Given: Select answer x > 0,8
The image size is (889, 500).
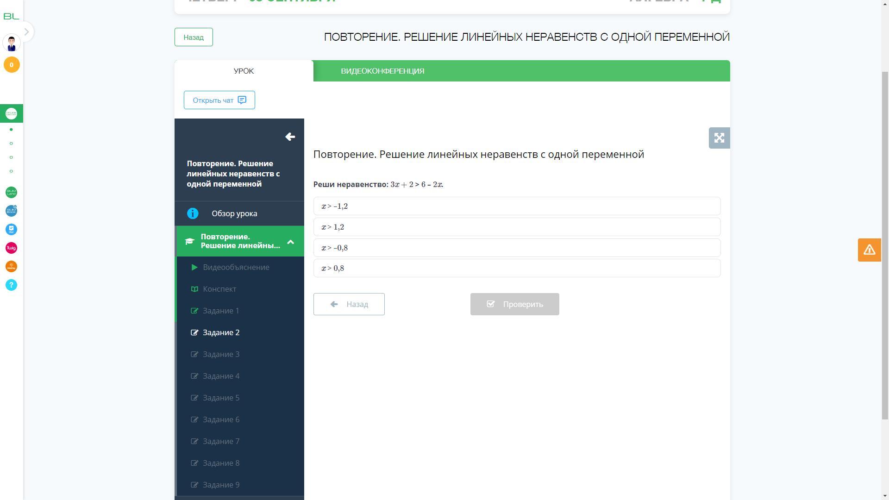Looking at the screenshot, I should pyautogui.click(x=517, y=268).
